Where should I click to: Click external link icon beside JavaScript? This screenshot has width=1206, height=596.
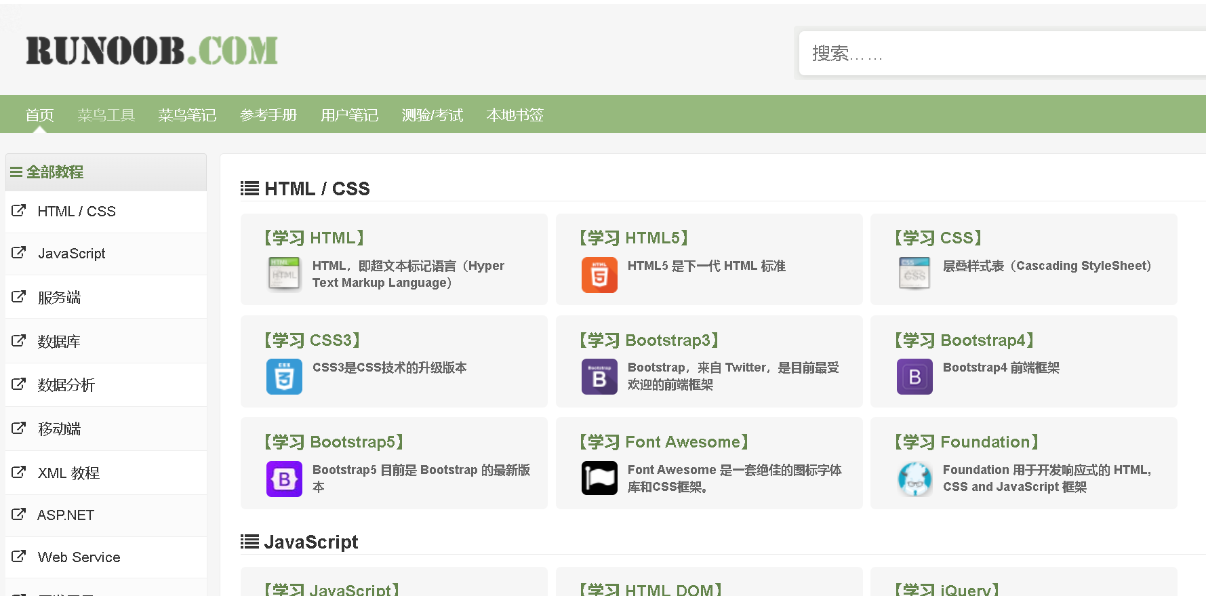coord(19,253)
